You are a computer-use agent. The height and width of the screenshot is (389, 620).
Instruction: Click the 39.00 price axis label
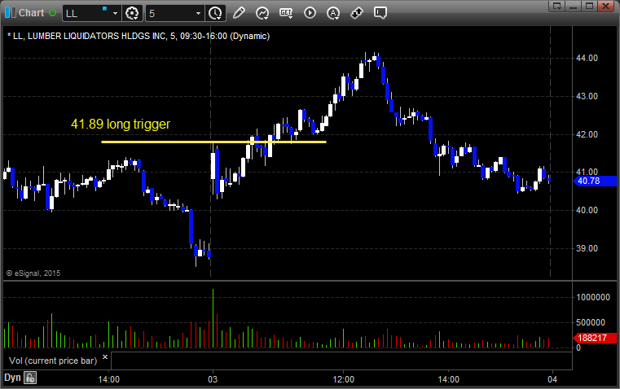587,248
